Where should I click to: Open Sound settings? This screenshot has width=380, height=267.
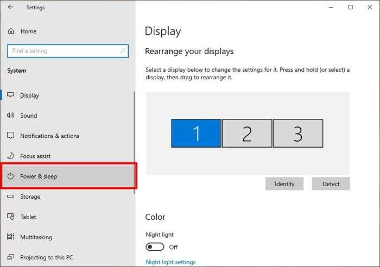(67, 116)
